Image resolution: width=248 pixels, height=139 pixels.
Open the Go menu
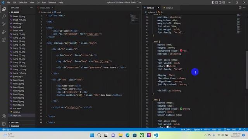[x=38, y=3]
